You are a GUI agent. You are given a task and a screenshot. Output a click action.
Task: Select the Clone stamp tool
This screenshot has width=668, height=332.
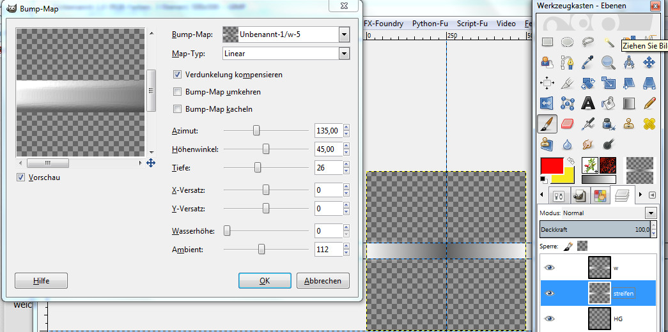point(629,124)
